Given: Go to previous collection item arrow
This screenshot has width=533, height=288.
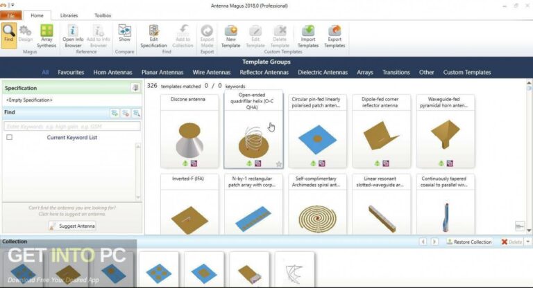Looking at the screenshot, I should click(423, 242).
